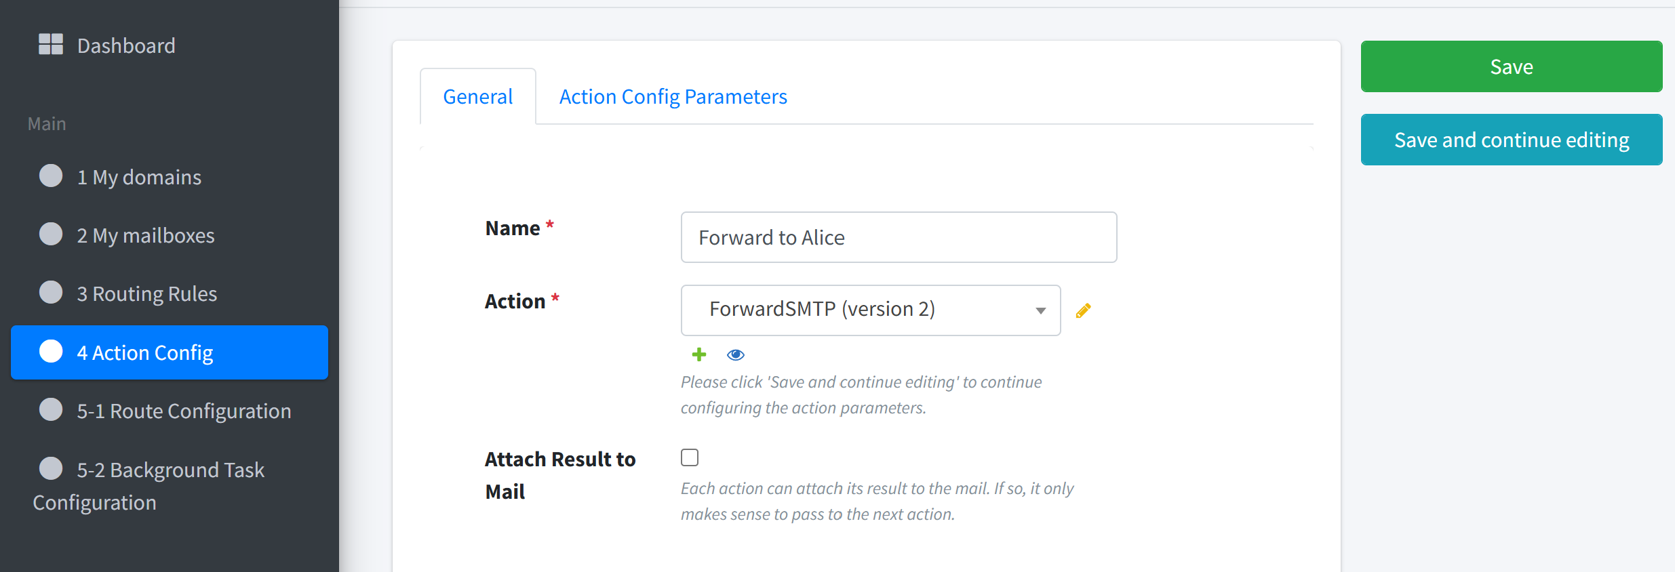
Task: Click the circle icon beside Routing Rules
Action: click(51, 292)
